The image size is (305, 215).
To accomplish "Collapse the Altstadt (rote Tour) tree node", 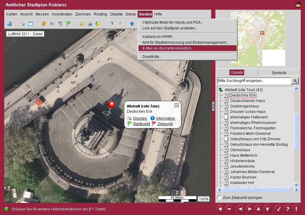I will (x=221, y=90).
